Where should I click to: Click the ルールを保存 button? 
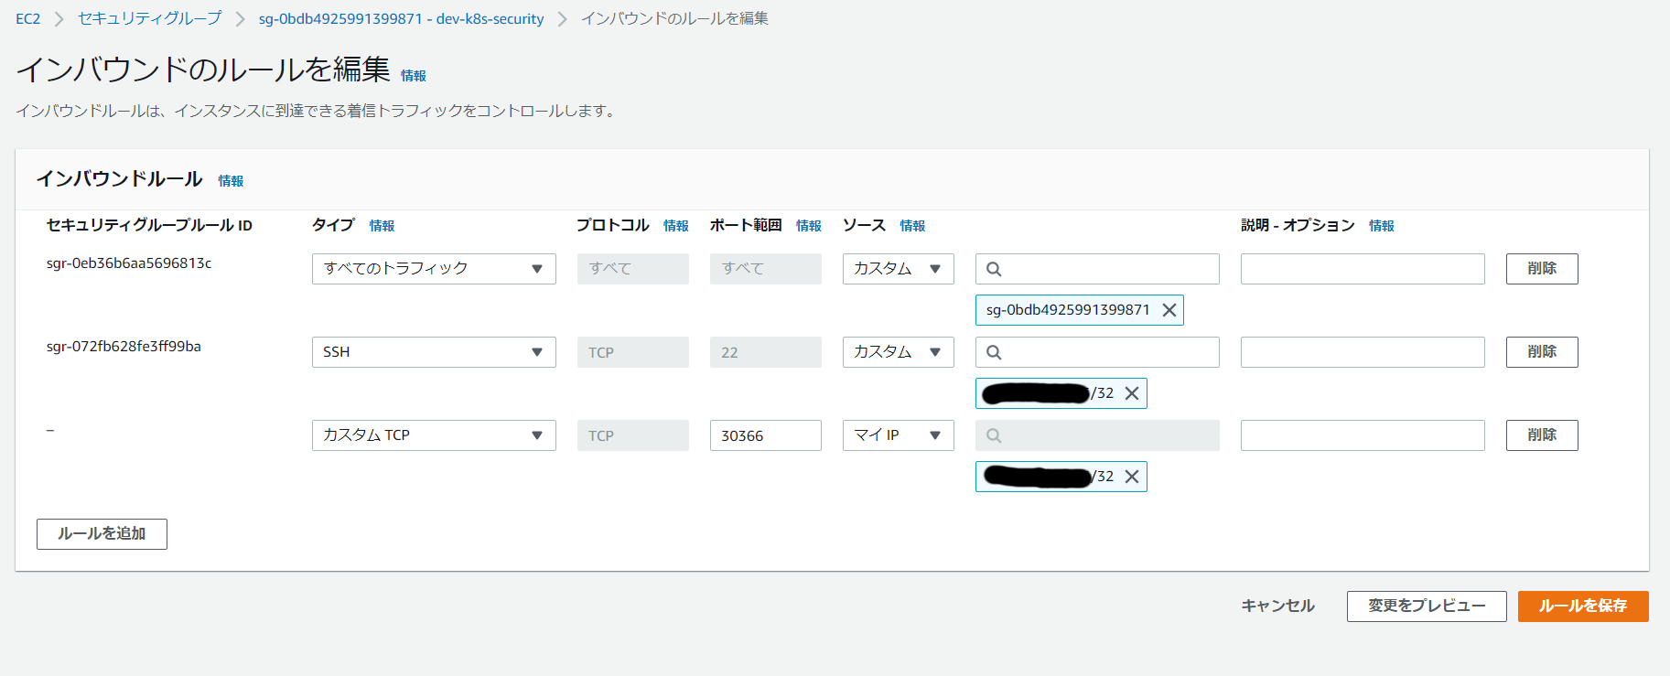coord(1582,606)
